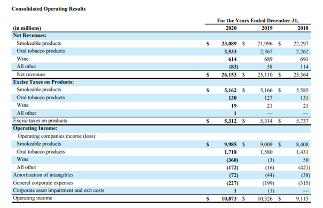
Task: Select 2020 smokeable products revenue 23,089
Action: coord(229,44)
